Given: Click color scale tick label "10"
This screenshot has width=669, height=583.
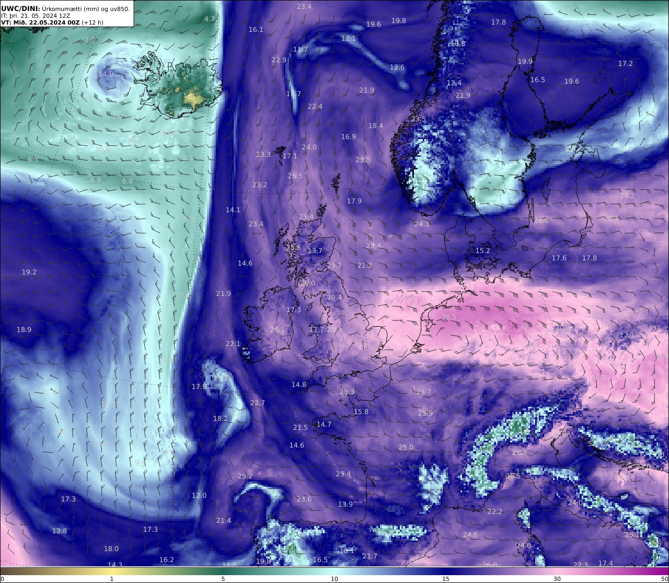Looking at the screenshot, I should coord(334,579).
